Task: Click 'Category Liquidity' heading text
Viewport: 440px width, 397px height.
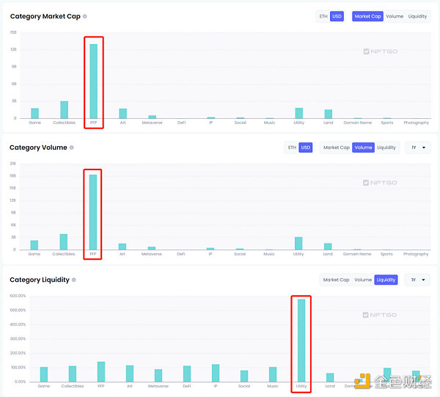Action: pyautogui.click(x=40, y=280)
